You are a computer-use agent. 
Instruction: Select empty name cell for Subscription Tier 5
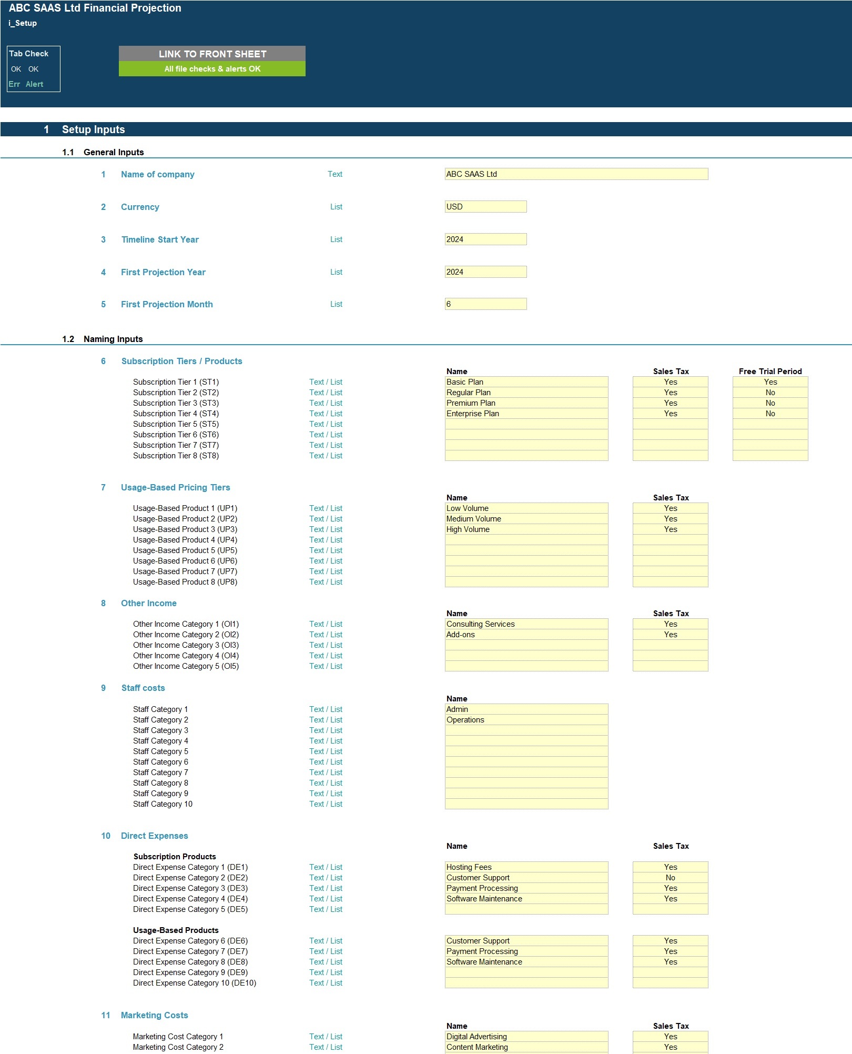coord(526,424)
